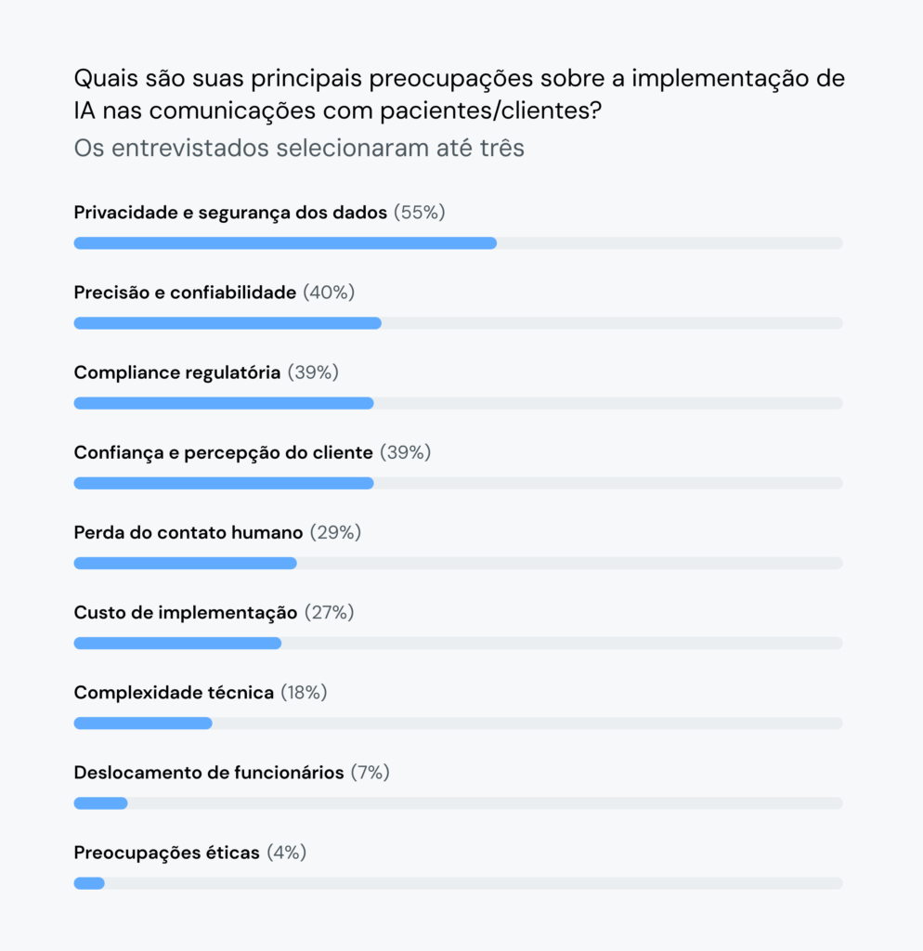Click the 40% bar under Precisão e confiabilidade
The height and width of the screenshot is (951, 923).
(x=227, y=323)
